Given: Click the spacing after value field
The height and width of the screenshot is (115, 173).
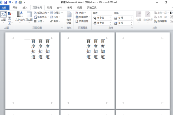Looking at the screenshot, I should click(x=124, y=23).
